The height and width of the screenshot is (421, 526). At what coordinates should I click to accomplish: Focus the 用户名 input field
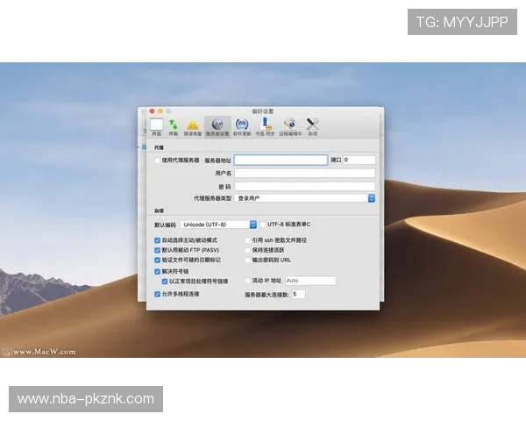pyautogui.click(x=304, y=174)
